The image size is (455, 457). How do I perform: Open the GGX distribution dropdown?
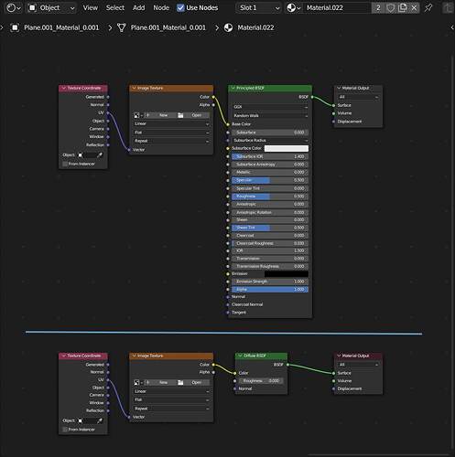pyautogui.click(x=270, y=107)
